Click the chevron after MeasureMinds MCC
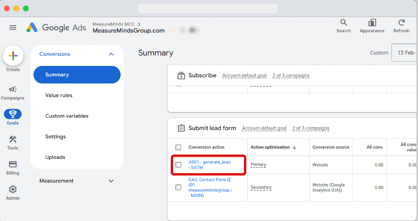The height and width of the screenshot is (221, 418). 139,24
